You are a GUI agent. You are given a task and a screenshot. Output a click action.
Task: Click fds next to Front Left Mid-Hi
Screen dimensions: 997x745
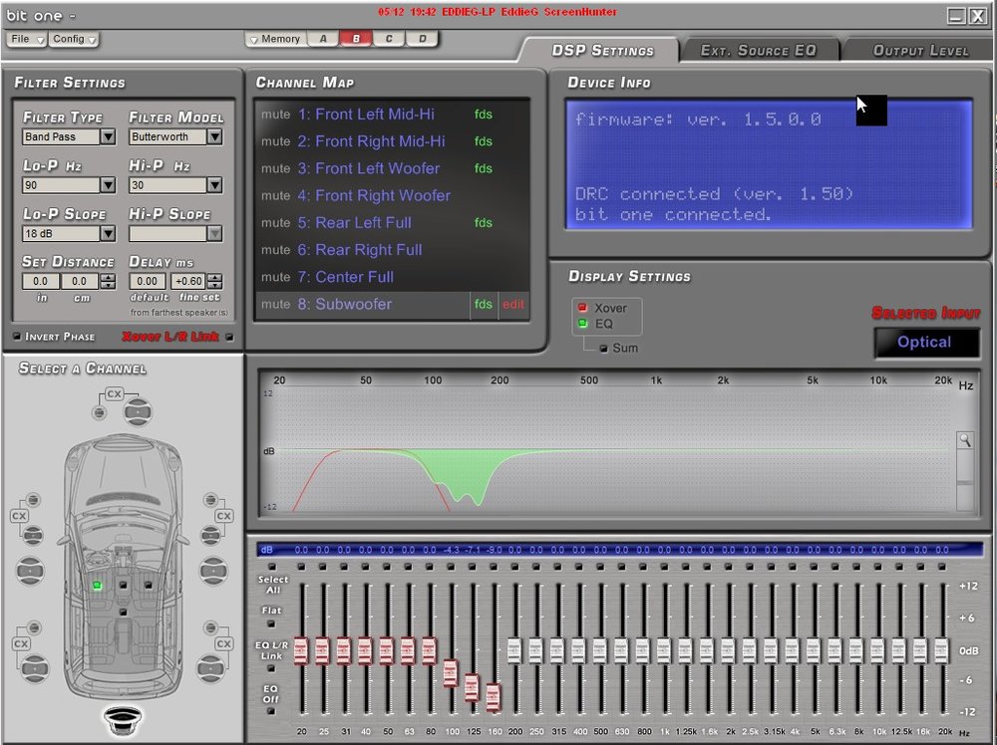[x=484, y=115]
